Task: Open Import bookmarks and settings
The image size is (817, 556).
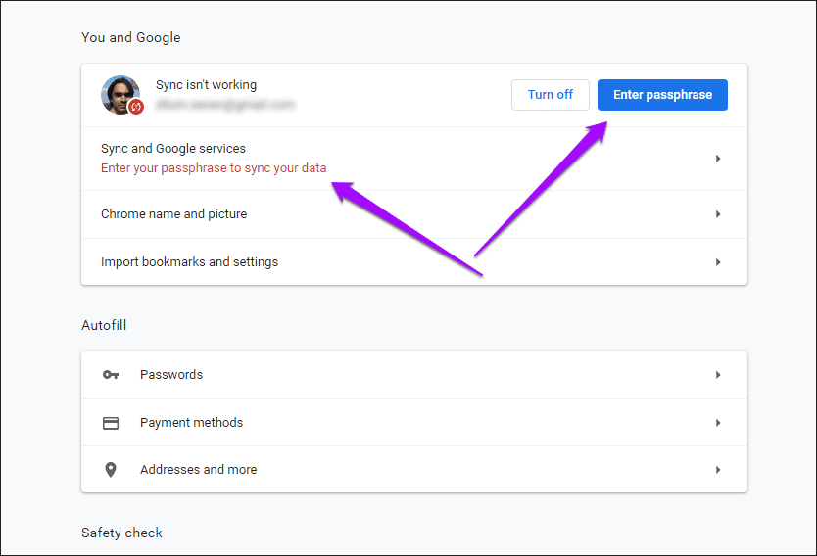Action: [x=414, y=262]
